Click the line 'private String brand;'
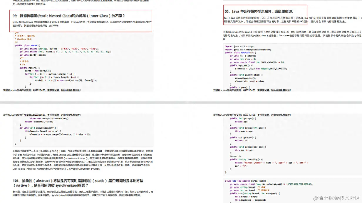 click(x=247, y=187)
